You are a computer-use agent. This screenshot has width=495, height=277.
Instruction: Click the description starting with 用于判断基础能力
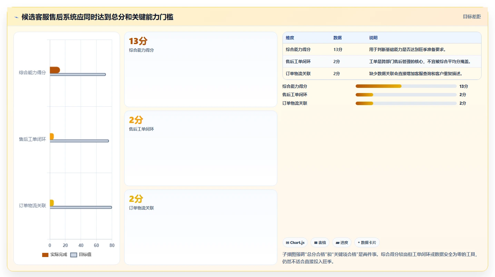pos(407,50)
